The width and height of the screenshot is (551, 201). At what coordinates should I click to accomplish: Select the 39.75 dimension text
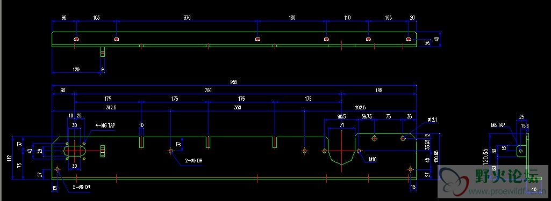[x=367, y=116]
